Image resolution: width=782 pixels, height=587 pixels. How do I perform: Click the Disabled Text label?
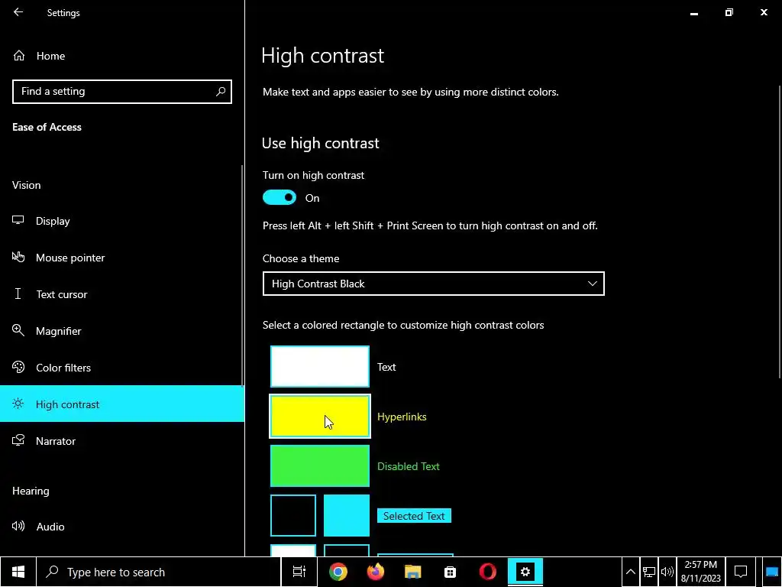click(x=409, y=466)
